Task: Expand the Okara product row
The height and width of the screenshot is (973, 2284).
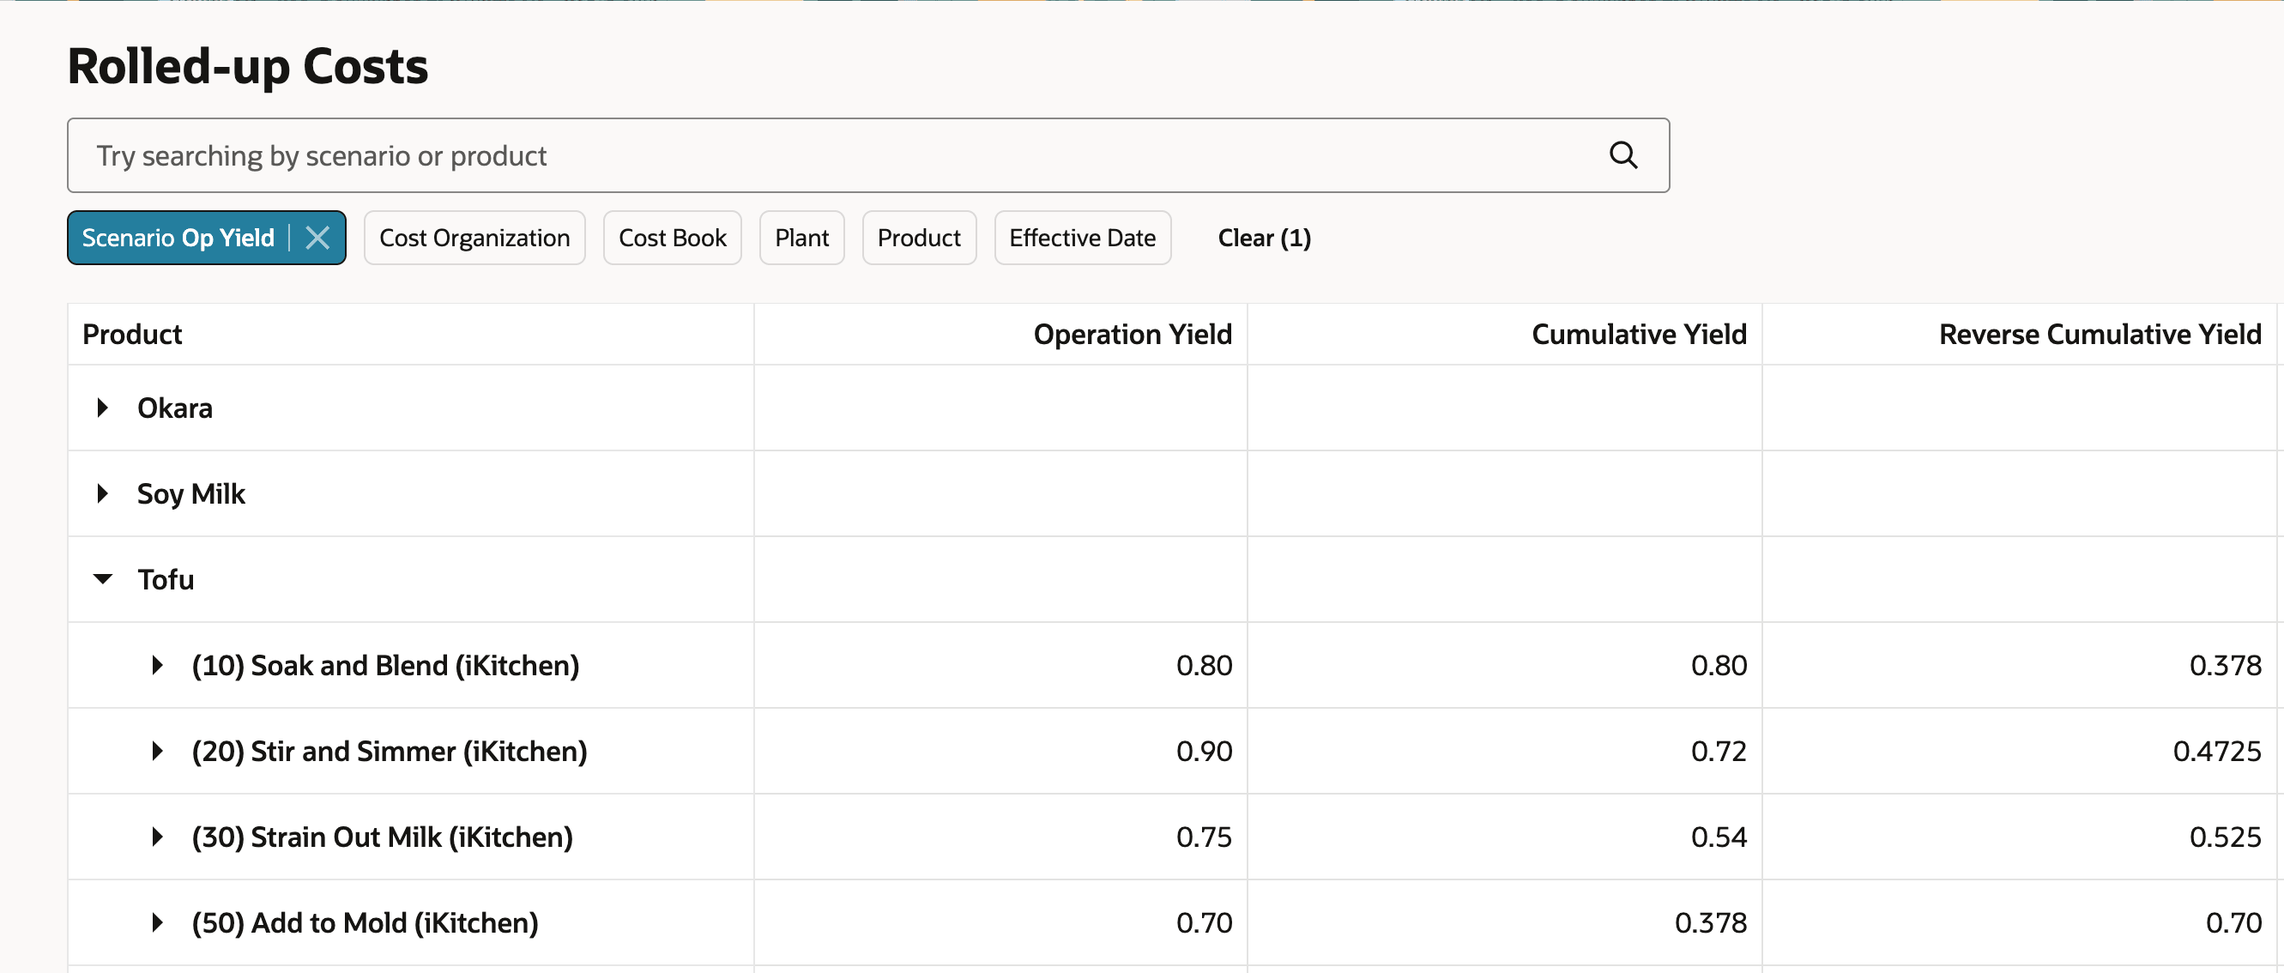Action: (103, 408)
